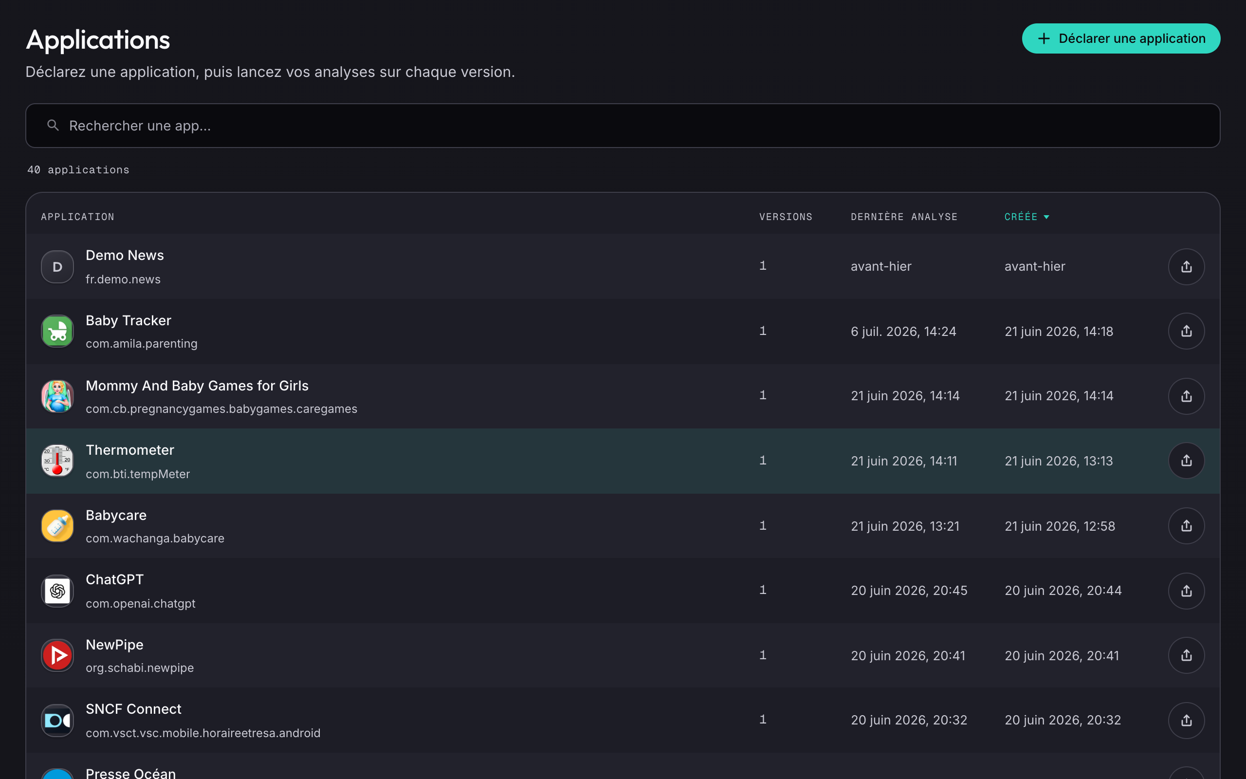Click the Babycare bottle app icon
1246x779 pixels.
(x=57, y=525)
